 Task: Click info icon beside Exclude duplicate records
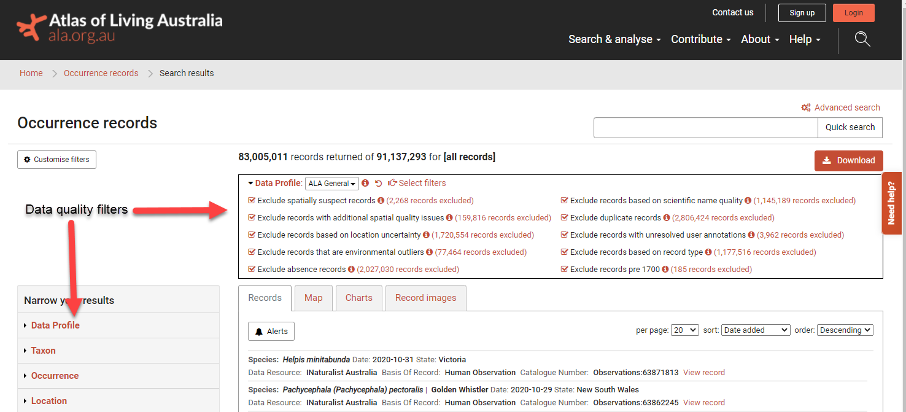point(667,218)
